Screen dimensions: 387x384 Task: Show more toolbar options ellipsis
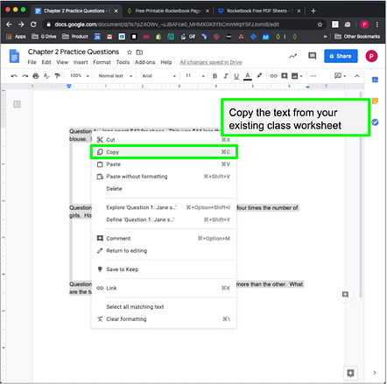(313, 76)
